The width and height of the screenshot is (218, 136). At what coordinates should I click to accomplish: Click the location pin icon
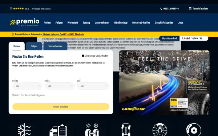coord(13,34)
